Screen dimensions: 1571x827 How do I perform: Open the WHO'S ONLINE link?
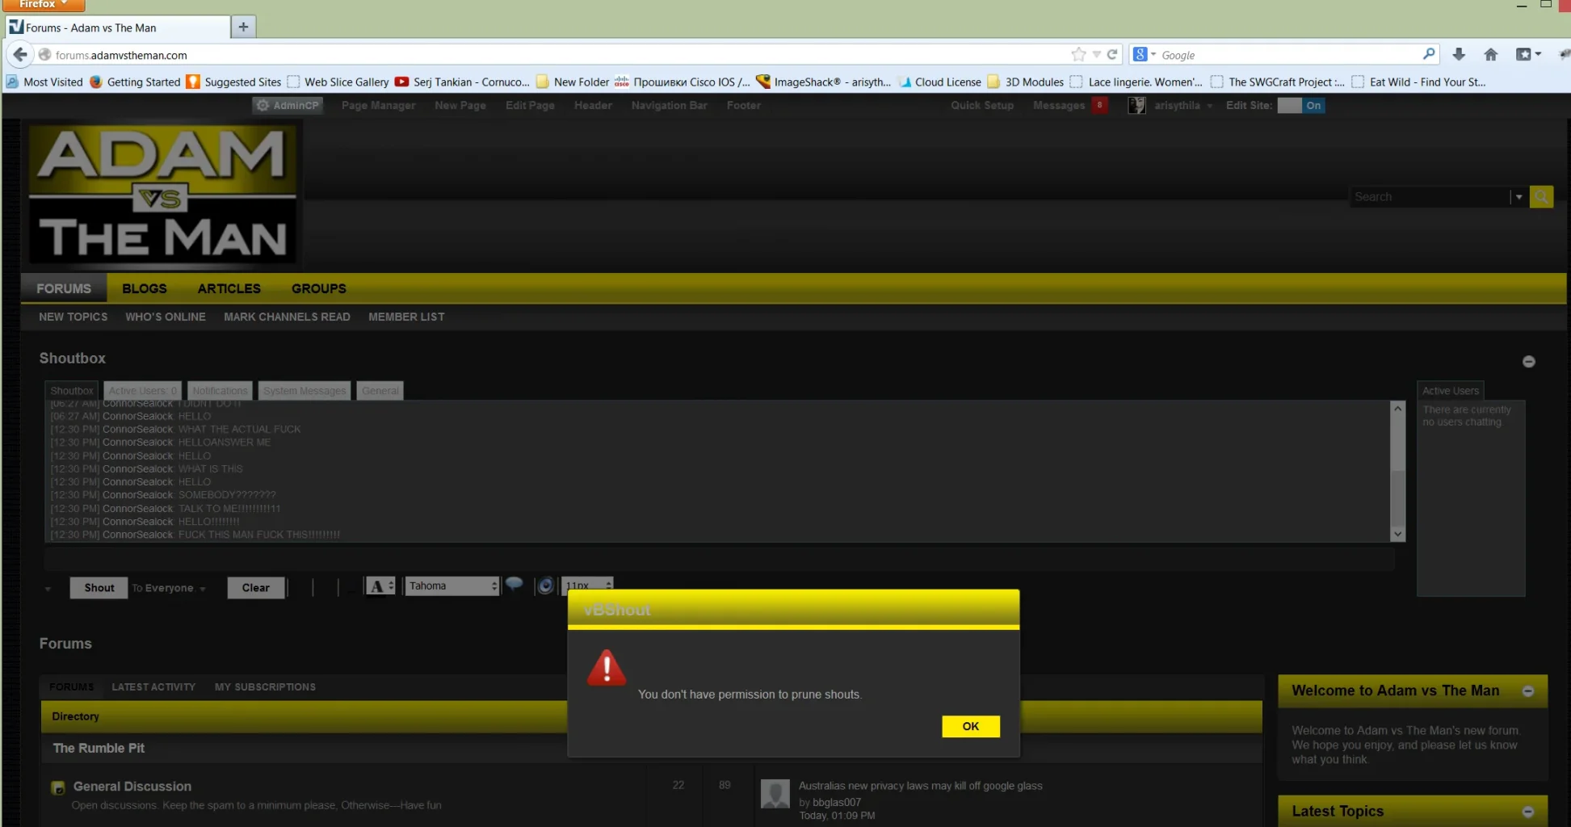click(x=166, y=317)
